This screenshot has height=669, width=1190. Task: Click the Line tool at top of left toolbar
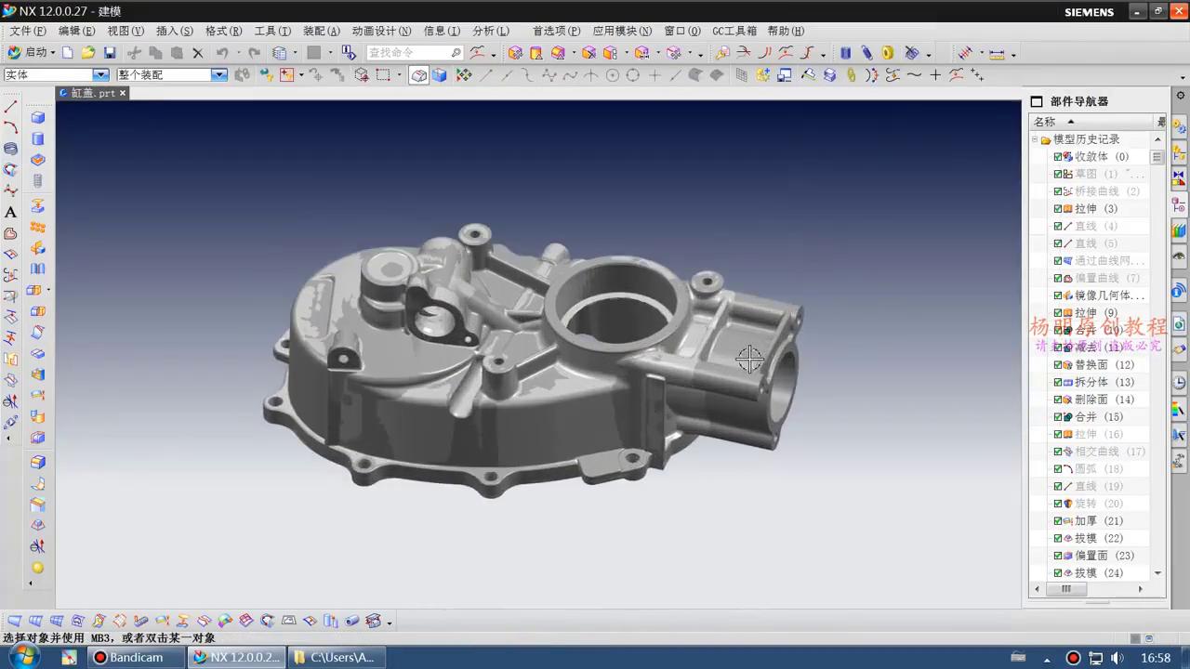(x=11, y=108)
